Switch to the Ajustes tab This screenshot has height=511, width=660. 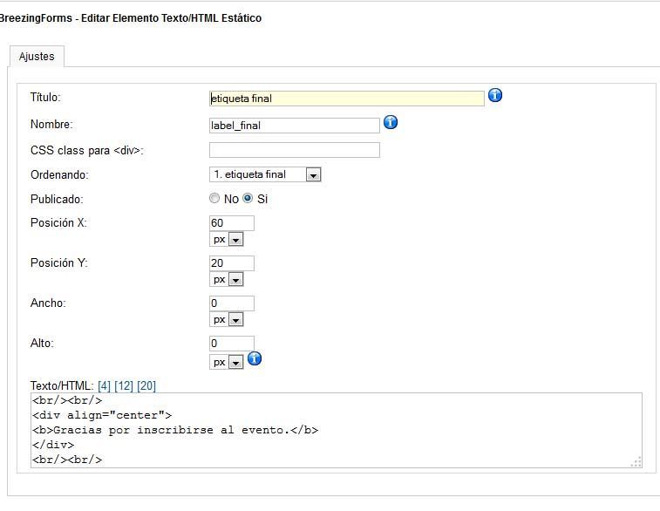click(x=37, y=57)
